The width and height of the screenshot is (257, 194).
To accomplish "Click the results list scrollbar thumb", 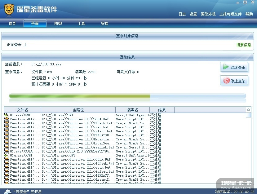I will [249, 115].
